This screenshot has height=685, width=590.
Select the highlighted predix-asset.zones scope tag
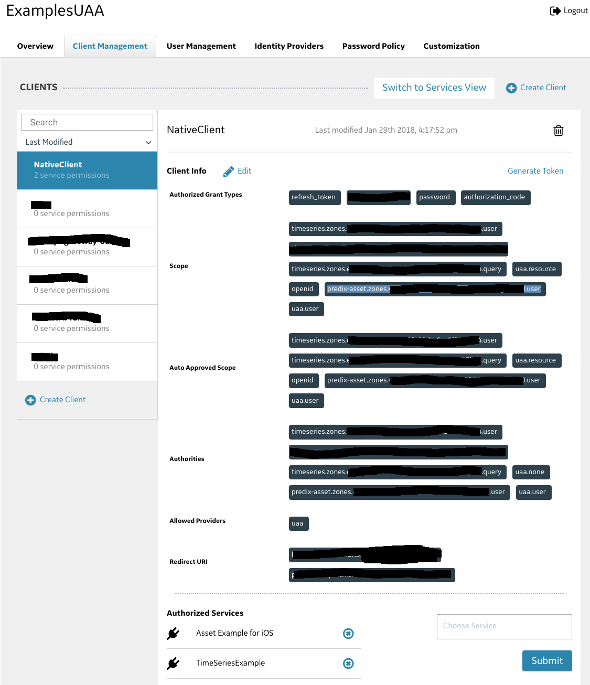pos(435,289)
